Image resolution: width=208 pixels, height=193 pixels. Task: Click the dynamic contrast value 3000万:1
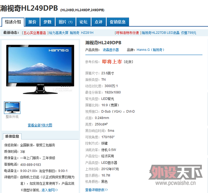(x=111, y=86)
